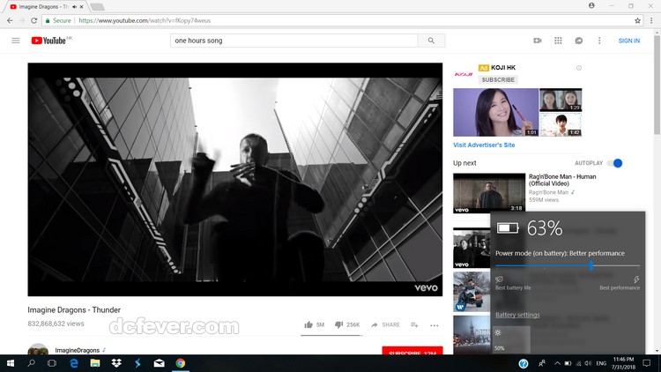Click the SHARE button under video
This screenshot has width=661, height=372.
click(385, 324)
